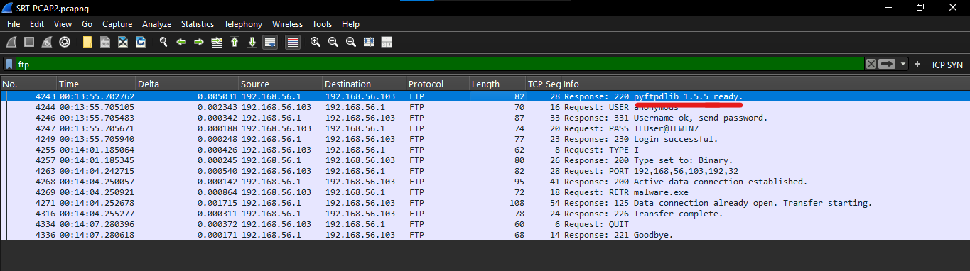The width and height of the screenshot is (970, 271).
Task: Jump to the last packet
Action: click(252, 42)
